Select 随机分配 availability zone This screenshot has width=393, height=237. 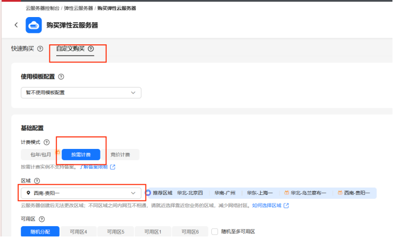pos(40,231)
